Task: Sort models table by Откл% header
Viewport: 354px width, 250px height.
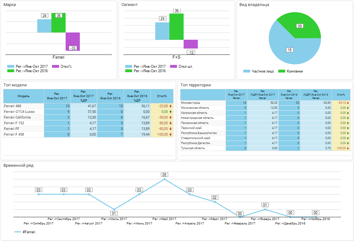Action: tap(162, 96)
